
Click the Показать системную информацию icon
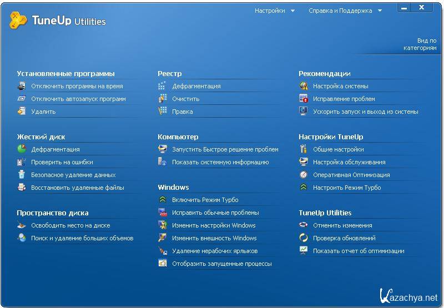pos(163,162)
